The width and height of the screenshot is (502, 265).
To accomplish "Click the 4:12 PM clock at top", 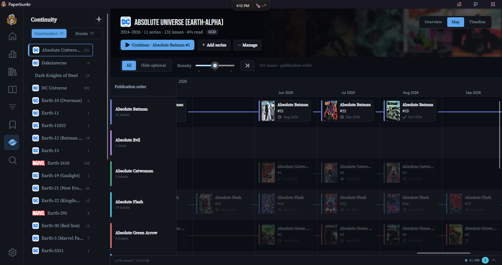I will point(243,6).
